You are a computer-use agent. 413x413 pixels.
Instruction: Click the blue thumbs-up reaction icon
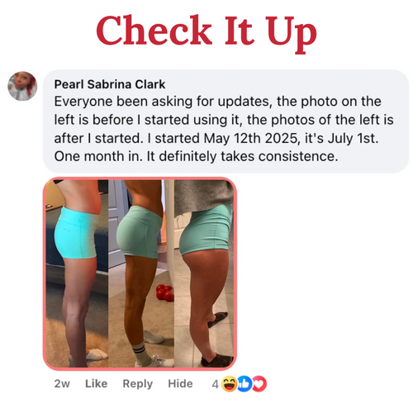coord(244,384)
